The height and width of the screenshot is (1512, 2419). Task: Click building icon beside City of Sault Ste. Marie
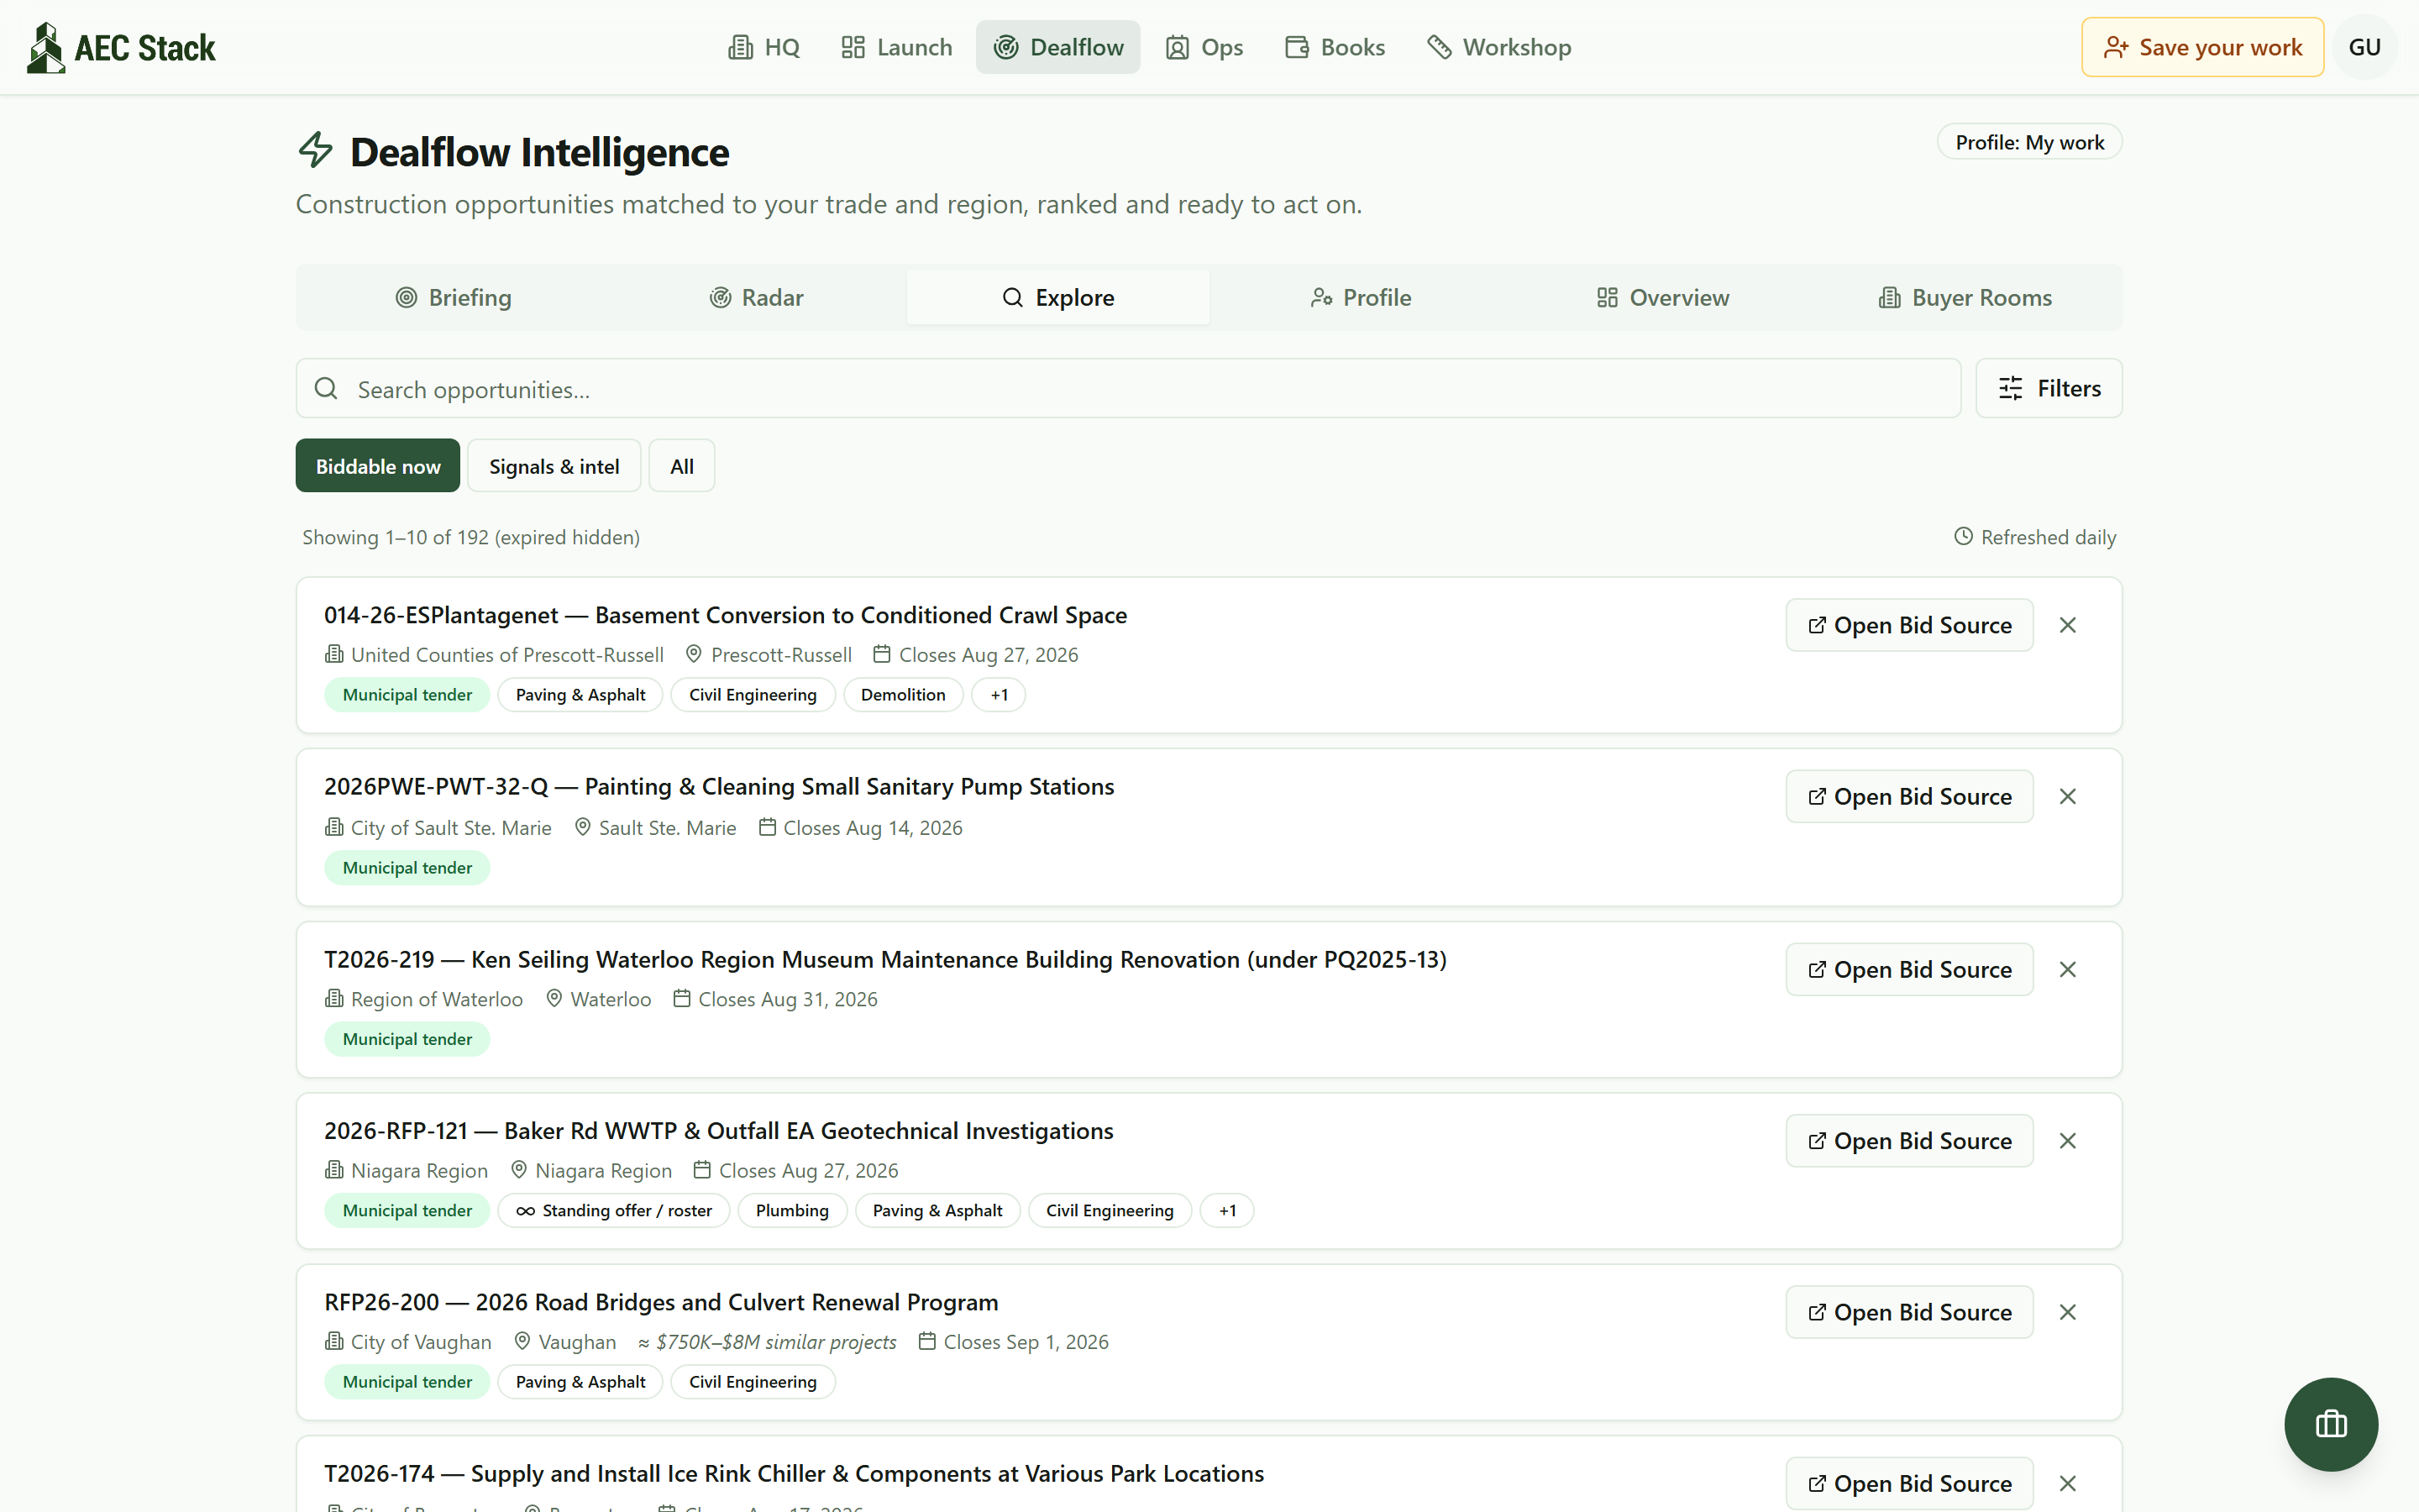tap(333, 827)
